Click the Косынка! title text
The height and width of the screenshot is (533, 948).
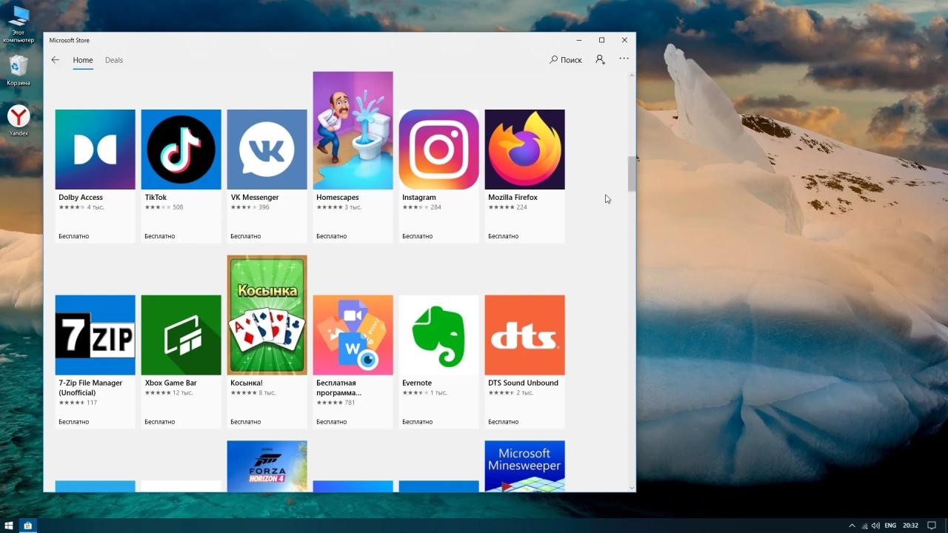click(247, 383)
